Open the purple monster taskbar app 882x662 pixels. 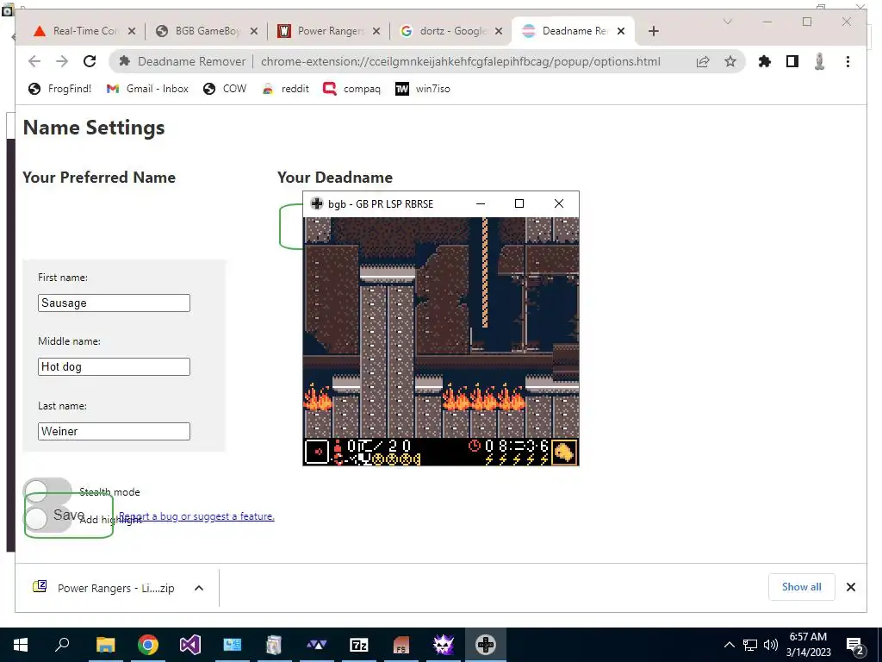pos(444,645)
